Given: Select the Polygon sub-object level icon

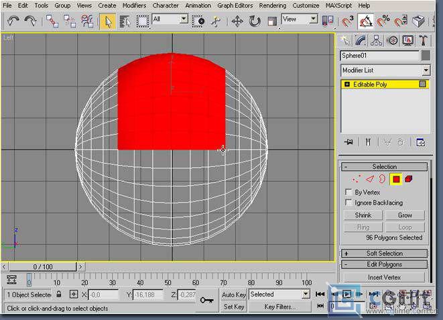Looking at the screenshot, I should (396, 179).
